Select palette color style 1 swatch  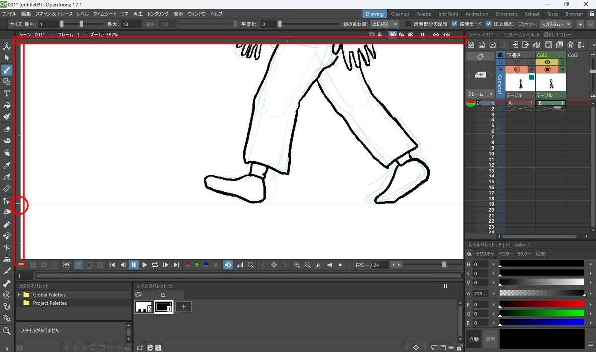click(x=164, y=307)
